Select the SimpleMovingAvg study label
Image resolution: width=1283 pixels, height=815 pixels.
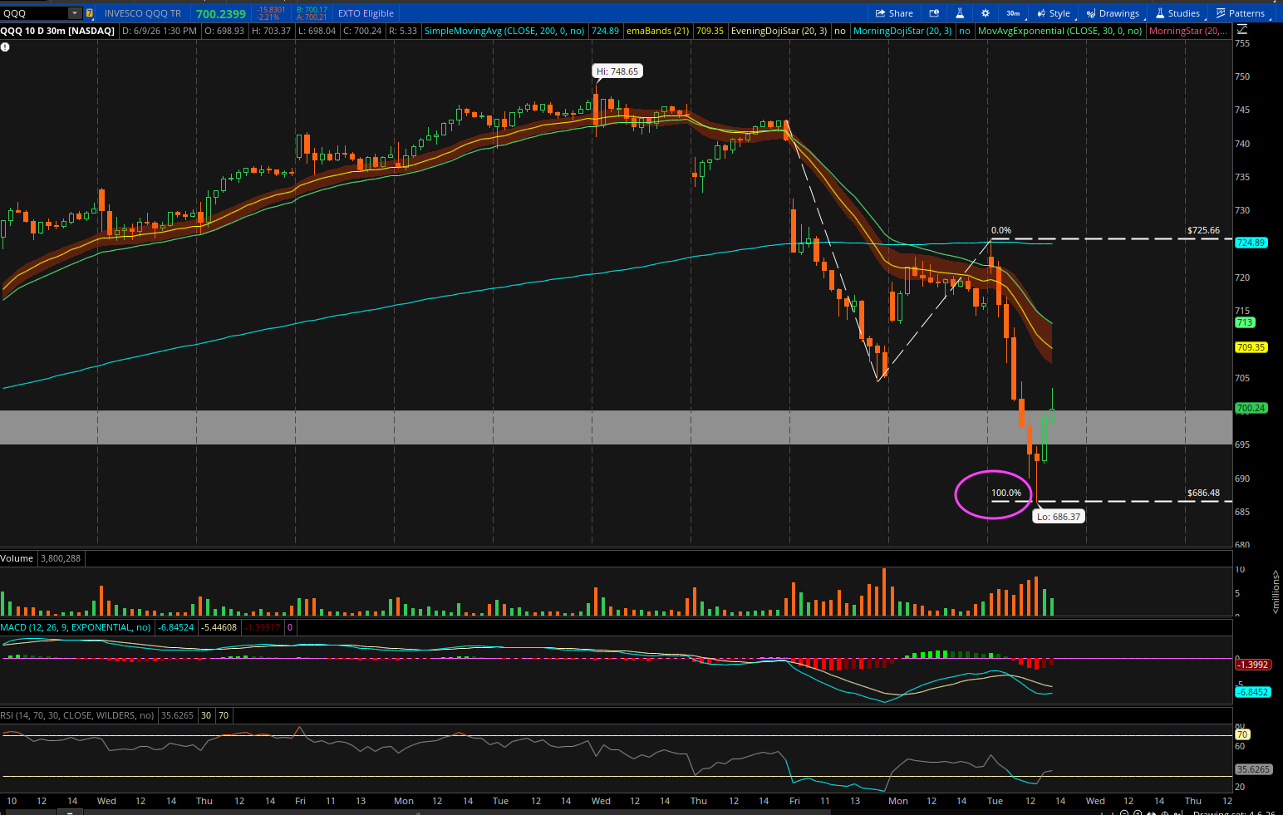[504, 31]
